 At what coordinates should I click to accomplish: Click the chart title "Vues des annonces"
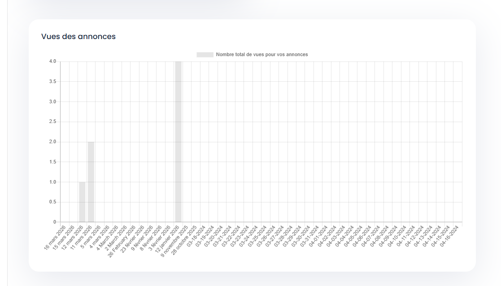(78, 36)
